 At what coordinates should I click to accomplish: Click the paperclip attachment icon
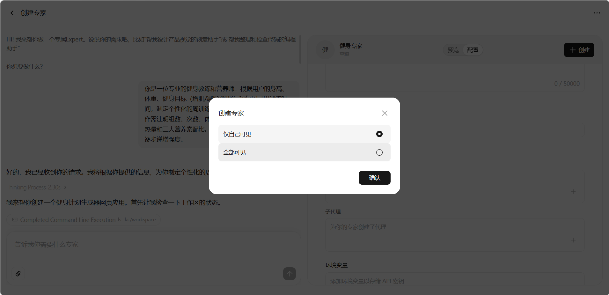pyautogui.click(x=18, y=274)
